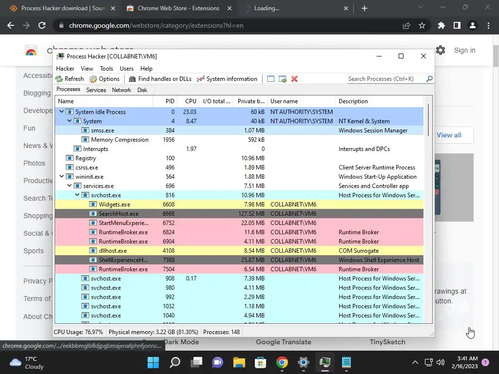Select the dllhost.exe process row
Screen dimensions: 499x374
[239, 251]
